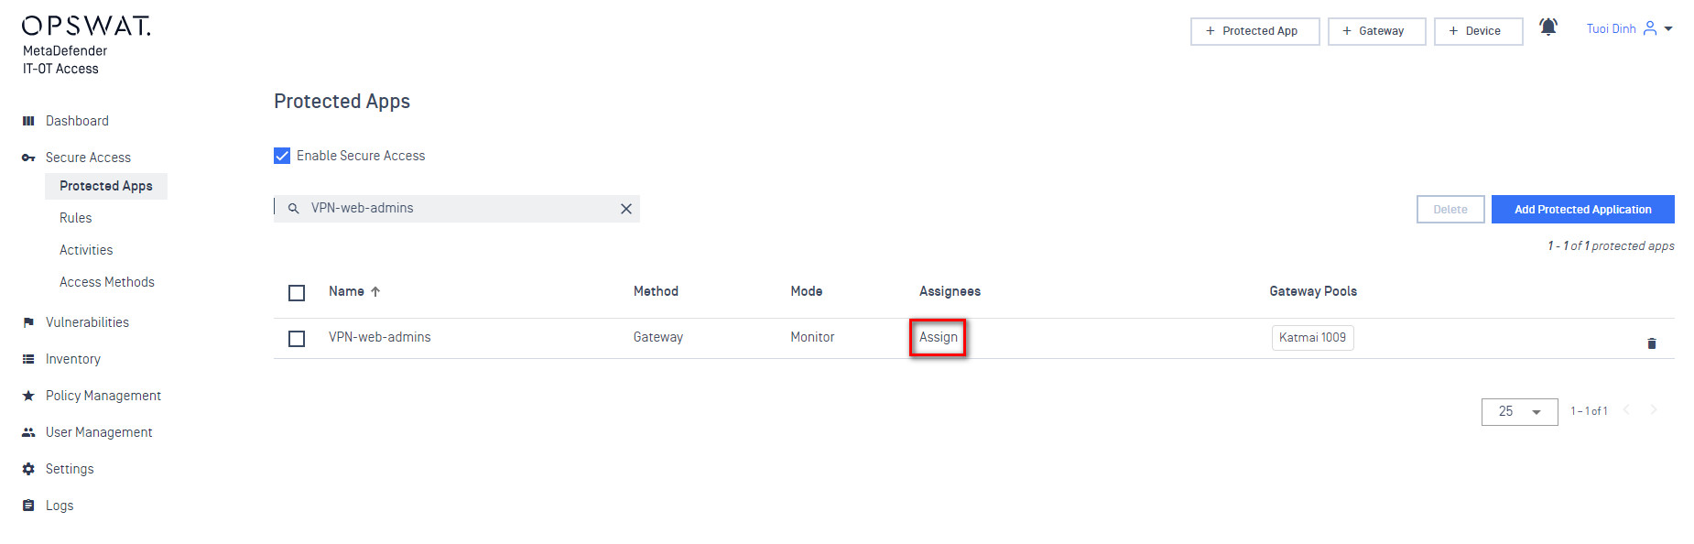
Task: Open the 25 rows-per-page dropdown
Action: coord(1519,412)
